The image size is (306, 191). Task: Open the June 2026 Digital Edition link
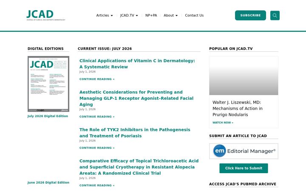(48, 183)
